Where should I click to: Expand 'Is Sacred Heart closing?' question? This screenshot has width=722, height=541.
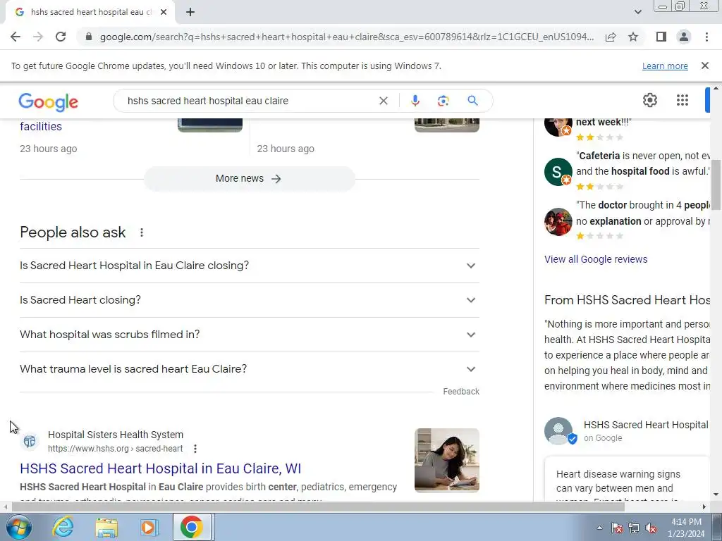tap(249, 300)
